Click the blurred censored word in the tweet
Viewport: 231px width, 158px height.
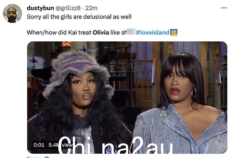(131, 32)
